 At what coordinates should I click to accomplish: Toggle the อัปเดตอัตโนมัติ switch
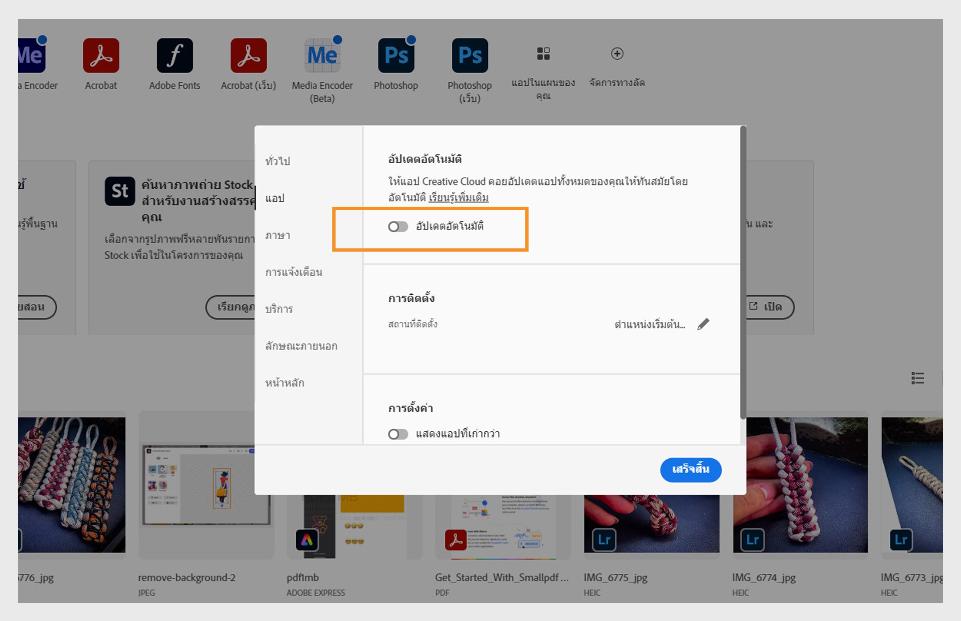(x=398, y=227)
